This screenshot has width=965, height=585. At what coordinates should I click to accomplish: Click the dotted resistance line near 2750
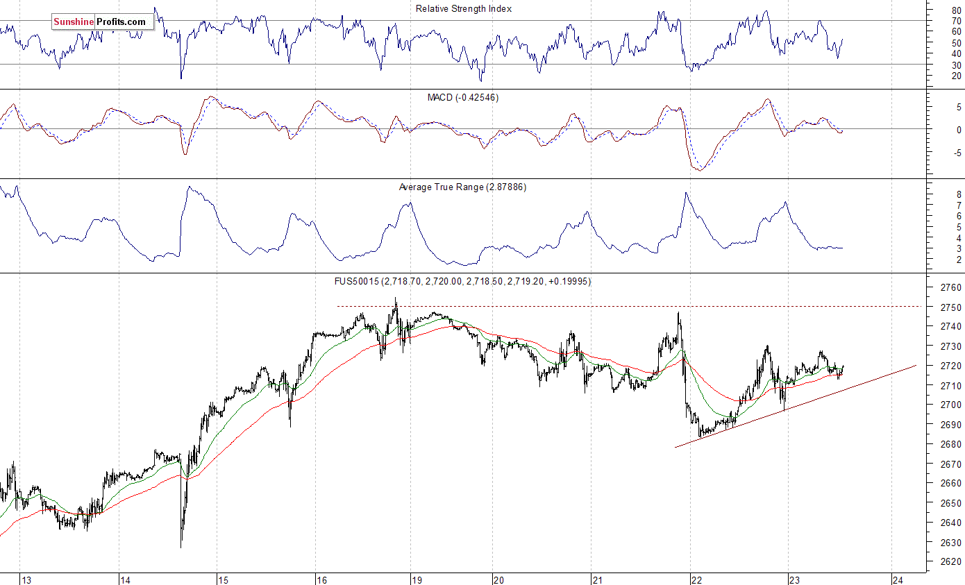pos(629,306)
